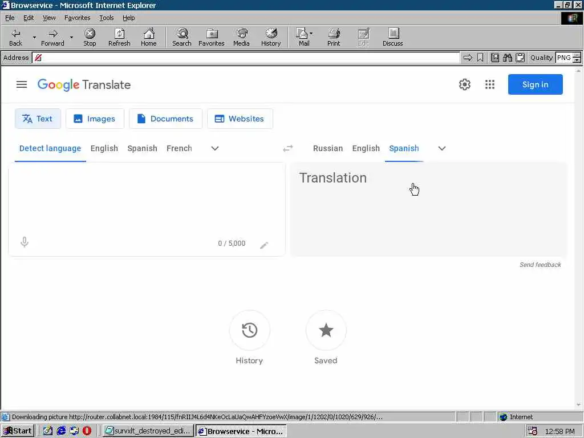Click the page vertical scrollbar
This screenshot has height=438, width=584.
tap(578, 238)
